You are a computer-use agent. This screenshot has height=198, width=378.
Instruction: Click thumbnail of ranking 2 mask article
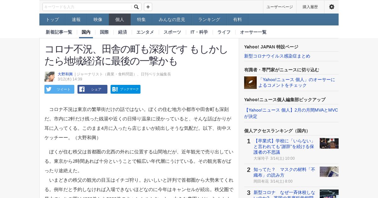pyautogui.click(x=329, y=172)
